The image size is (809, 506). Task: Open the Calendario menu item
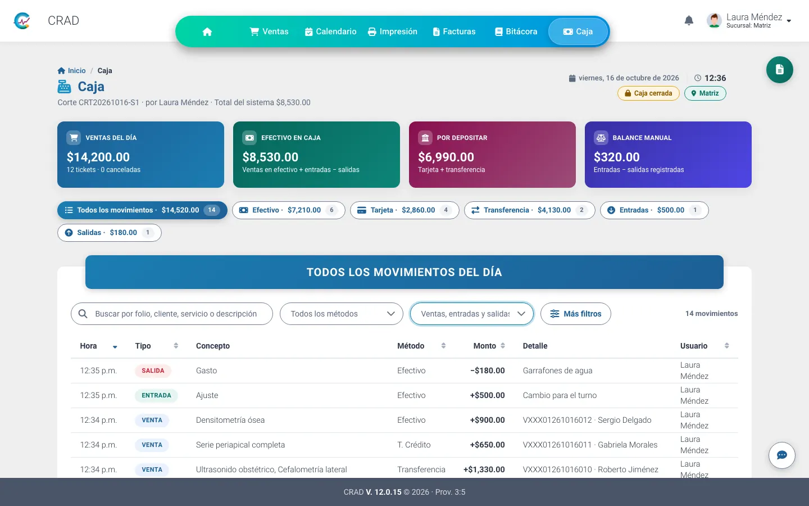coord(330,31)
